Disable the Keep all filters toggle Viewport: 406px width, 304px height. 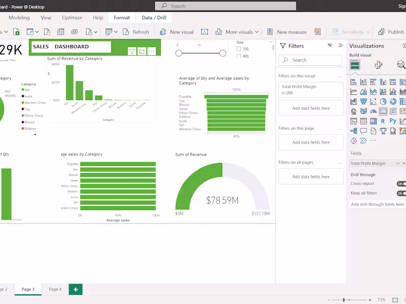coord(401,193)
